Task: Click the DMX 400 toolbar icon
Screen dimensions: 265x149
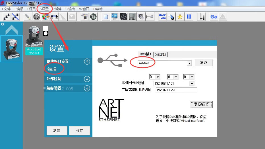Action: pyautogui.click(x=162, y=17)
